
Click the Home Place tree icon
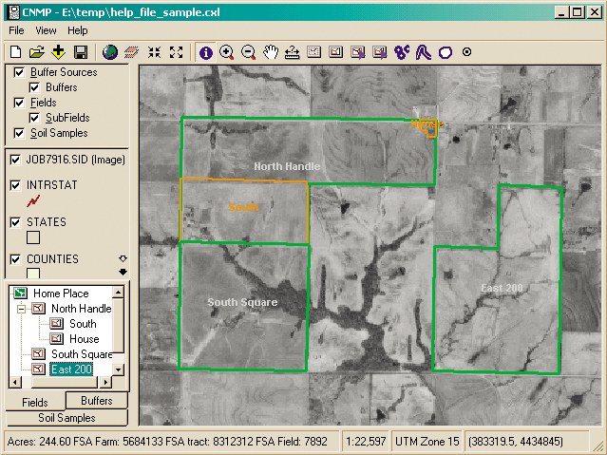[20, 293]
